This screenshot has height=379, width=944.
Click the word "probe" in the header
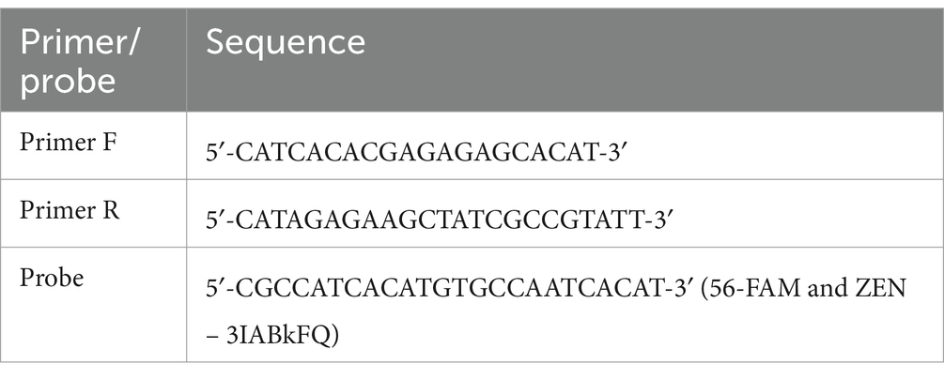tap(68, 80)
